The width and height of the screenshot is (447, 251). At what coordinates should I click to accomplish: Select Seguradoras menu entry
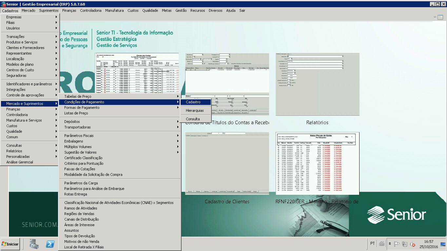point(29,75)
